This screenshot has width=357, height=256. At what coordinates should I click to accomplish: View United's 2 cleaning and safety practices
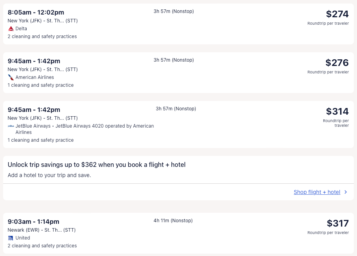[x=42, y=246]
